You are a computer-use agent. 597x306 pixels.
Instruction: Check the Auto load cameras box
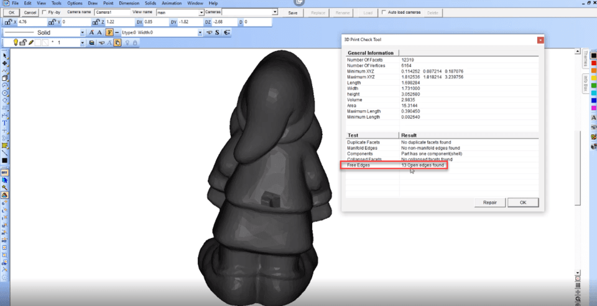tap(384, 12)
